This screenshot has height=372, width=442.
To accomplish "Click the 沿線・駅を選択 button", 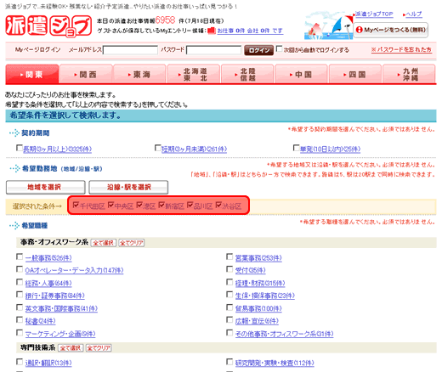I will click(x=128, y=187).
